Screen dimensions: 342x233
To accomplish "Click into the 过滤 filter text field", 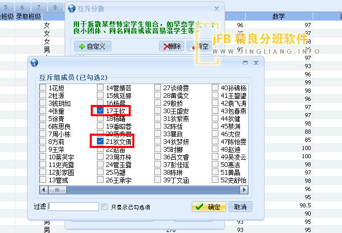I will tap(73, 206).
